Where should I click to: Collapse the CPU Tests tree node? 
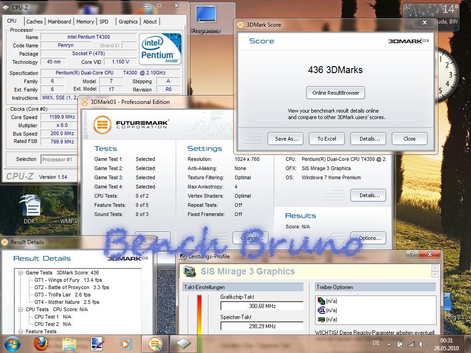pos(21,309)
